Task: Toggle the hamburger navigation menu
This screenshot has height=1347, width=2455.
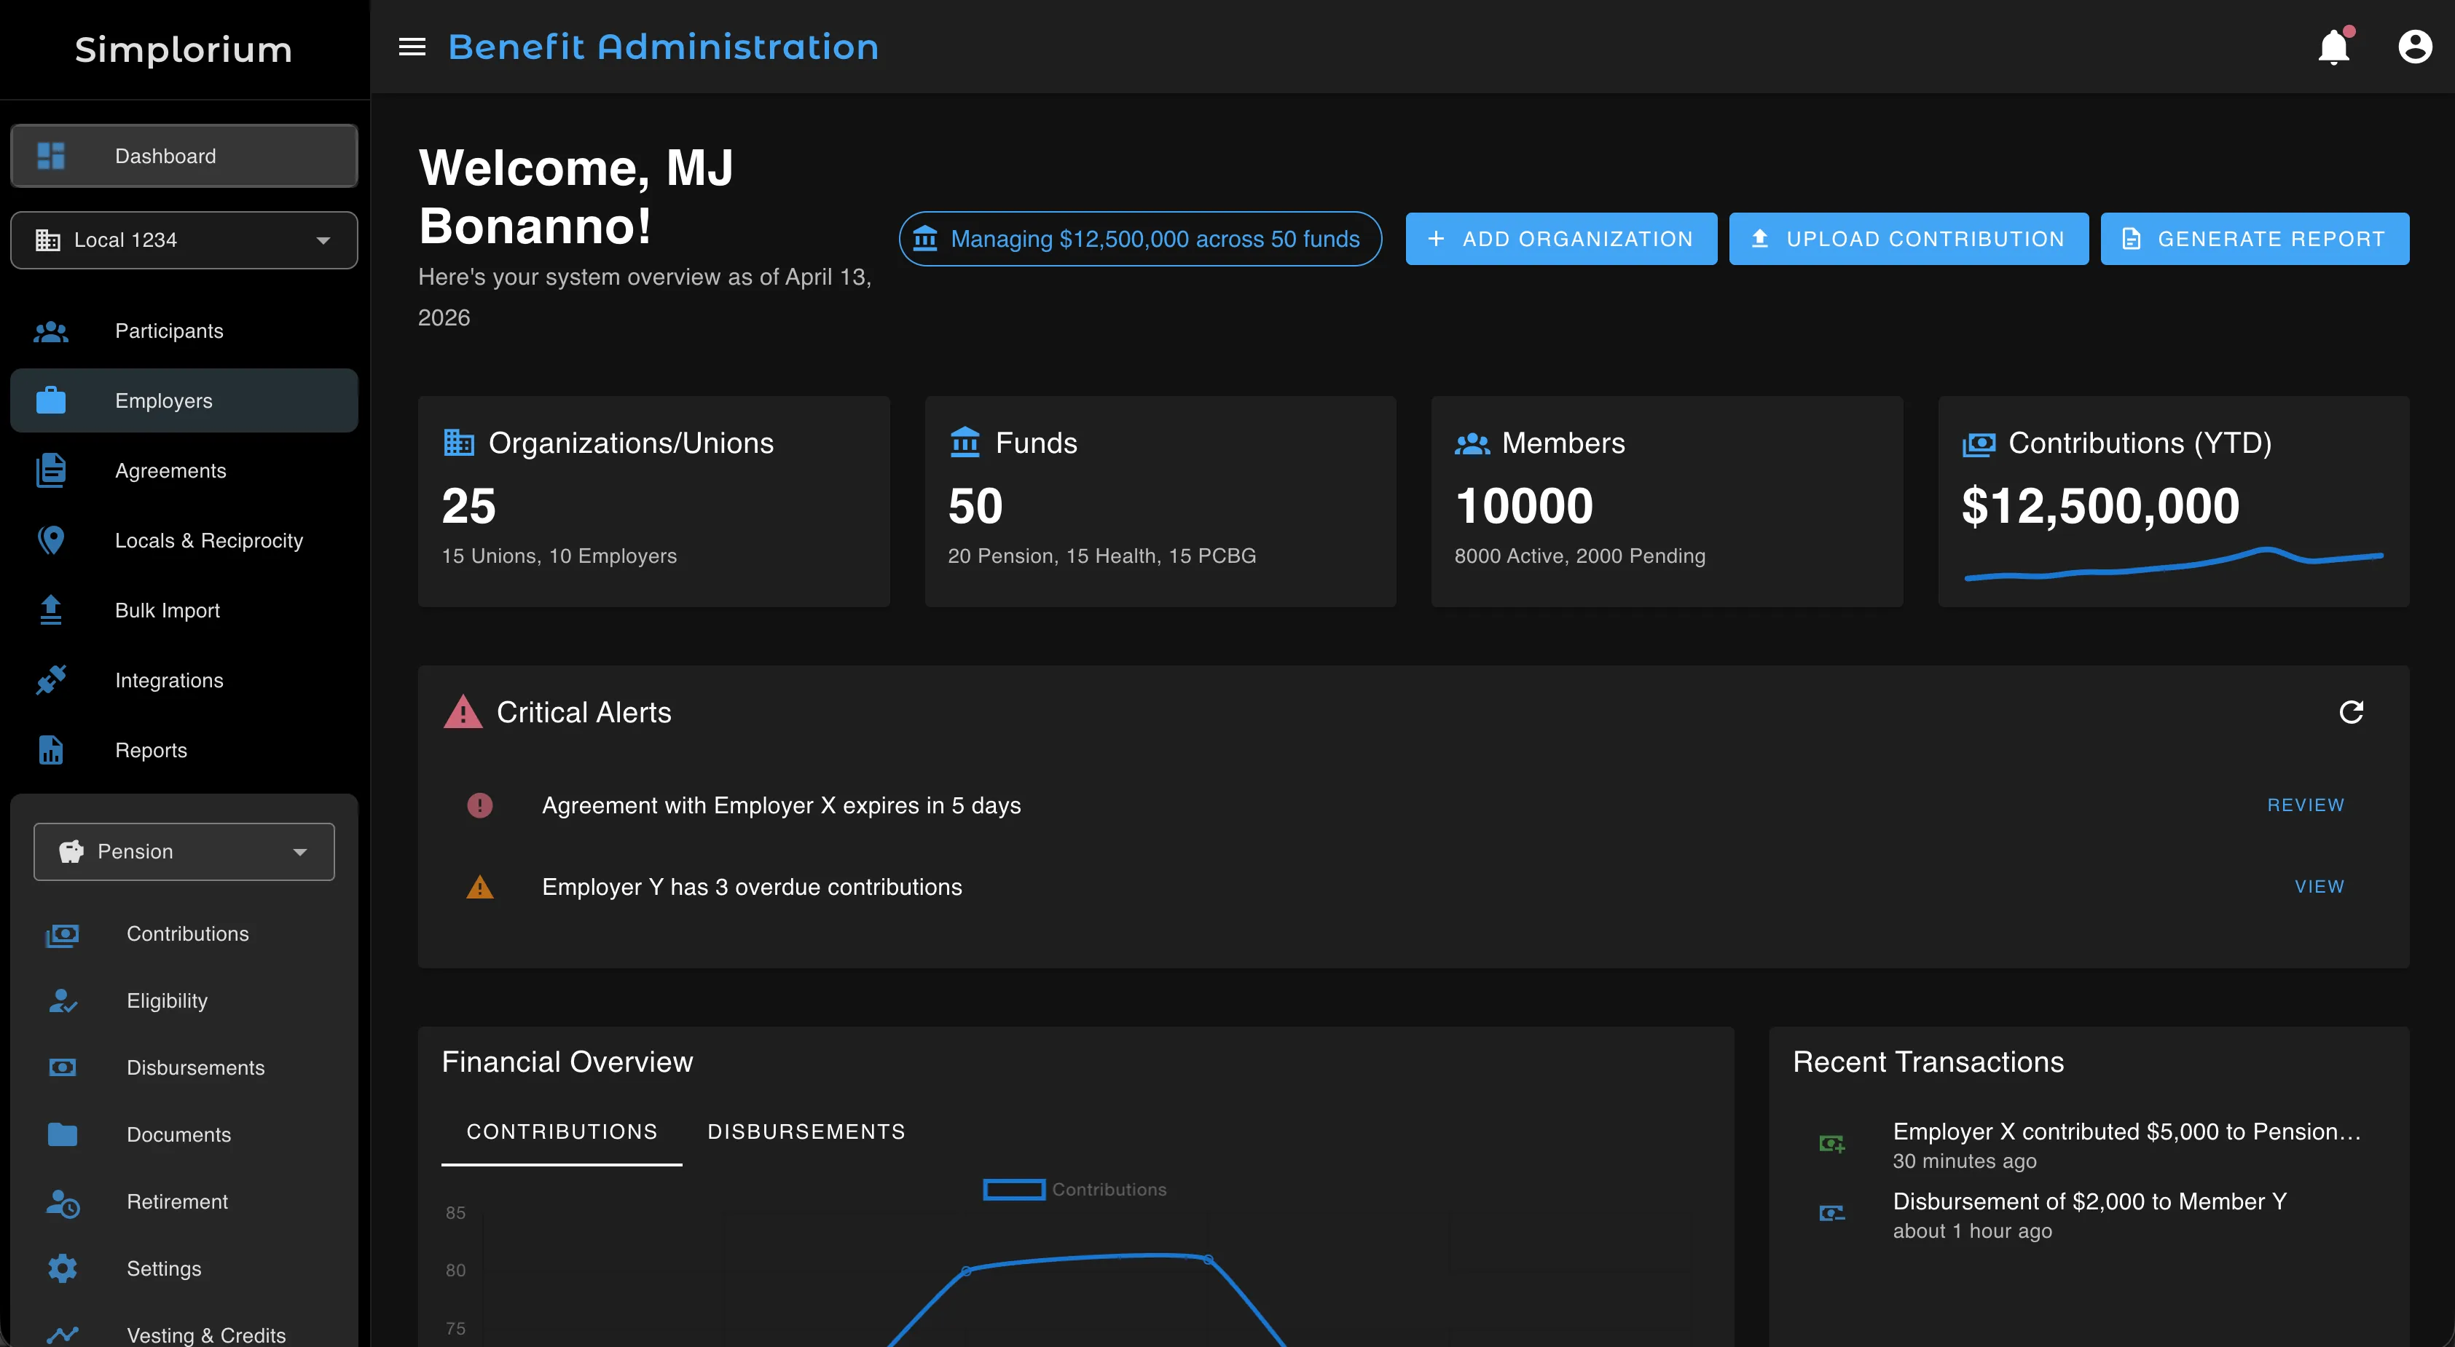Action: [x=412, y=46]
